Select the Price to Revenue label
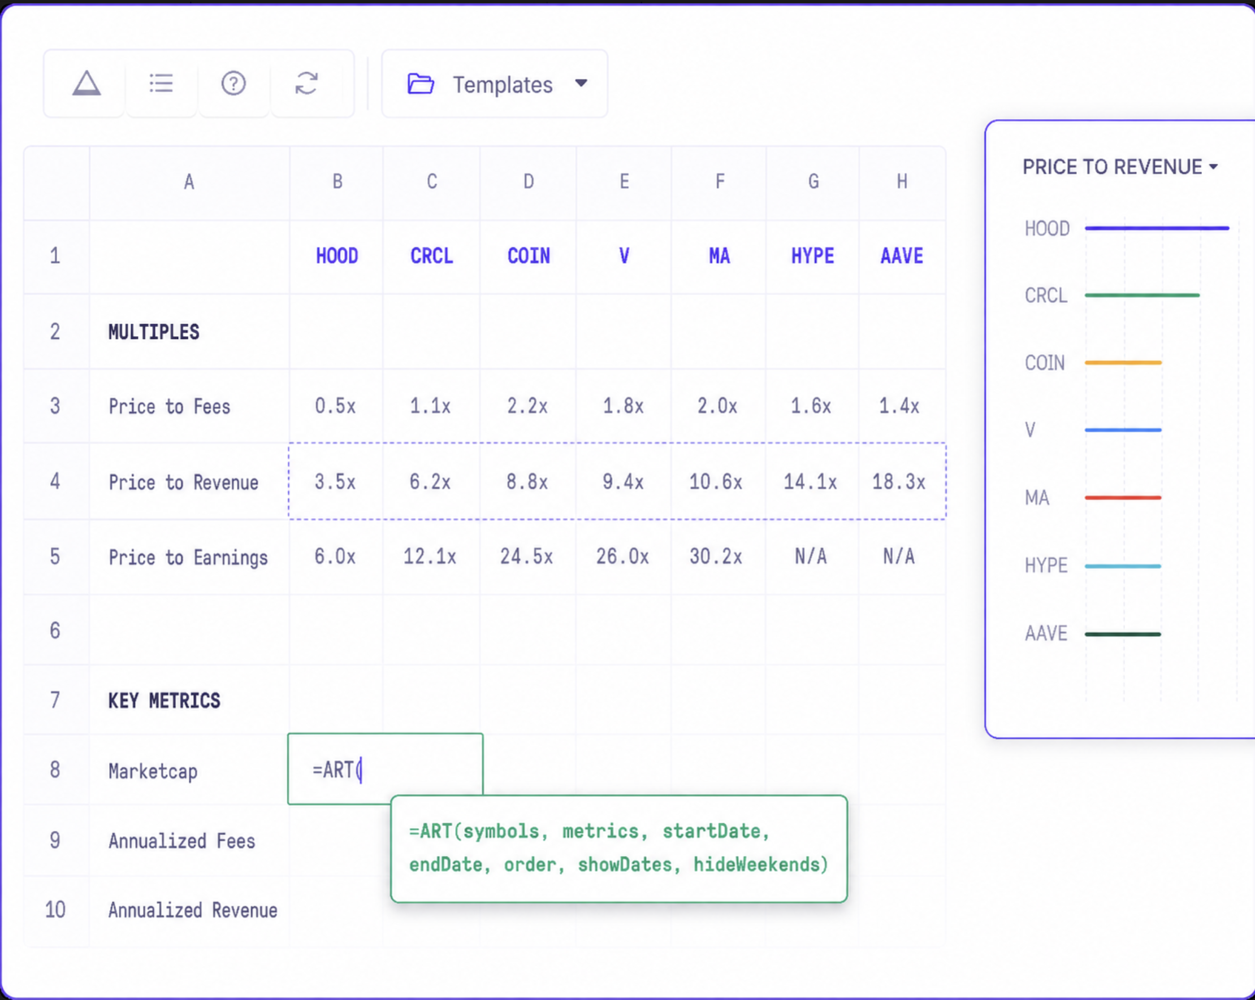This screenshot has width=1255, height=1000. tap(183, 482)
